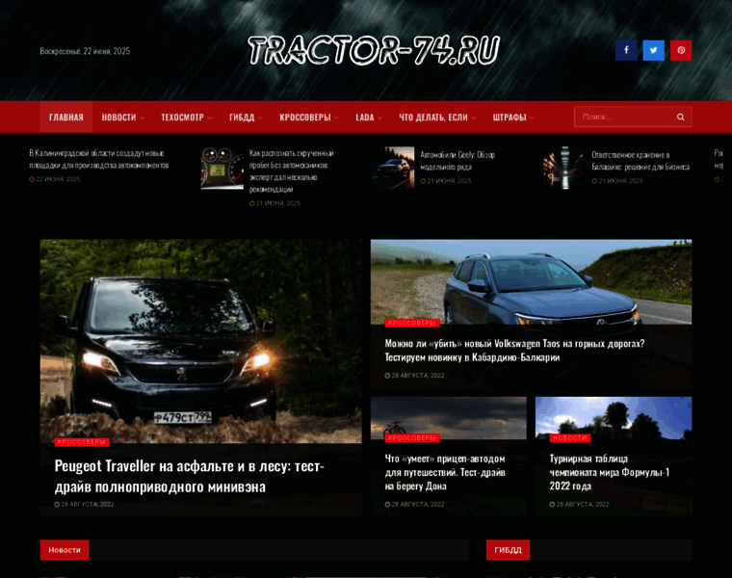Open the Twitter social icon

[654, 50]
